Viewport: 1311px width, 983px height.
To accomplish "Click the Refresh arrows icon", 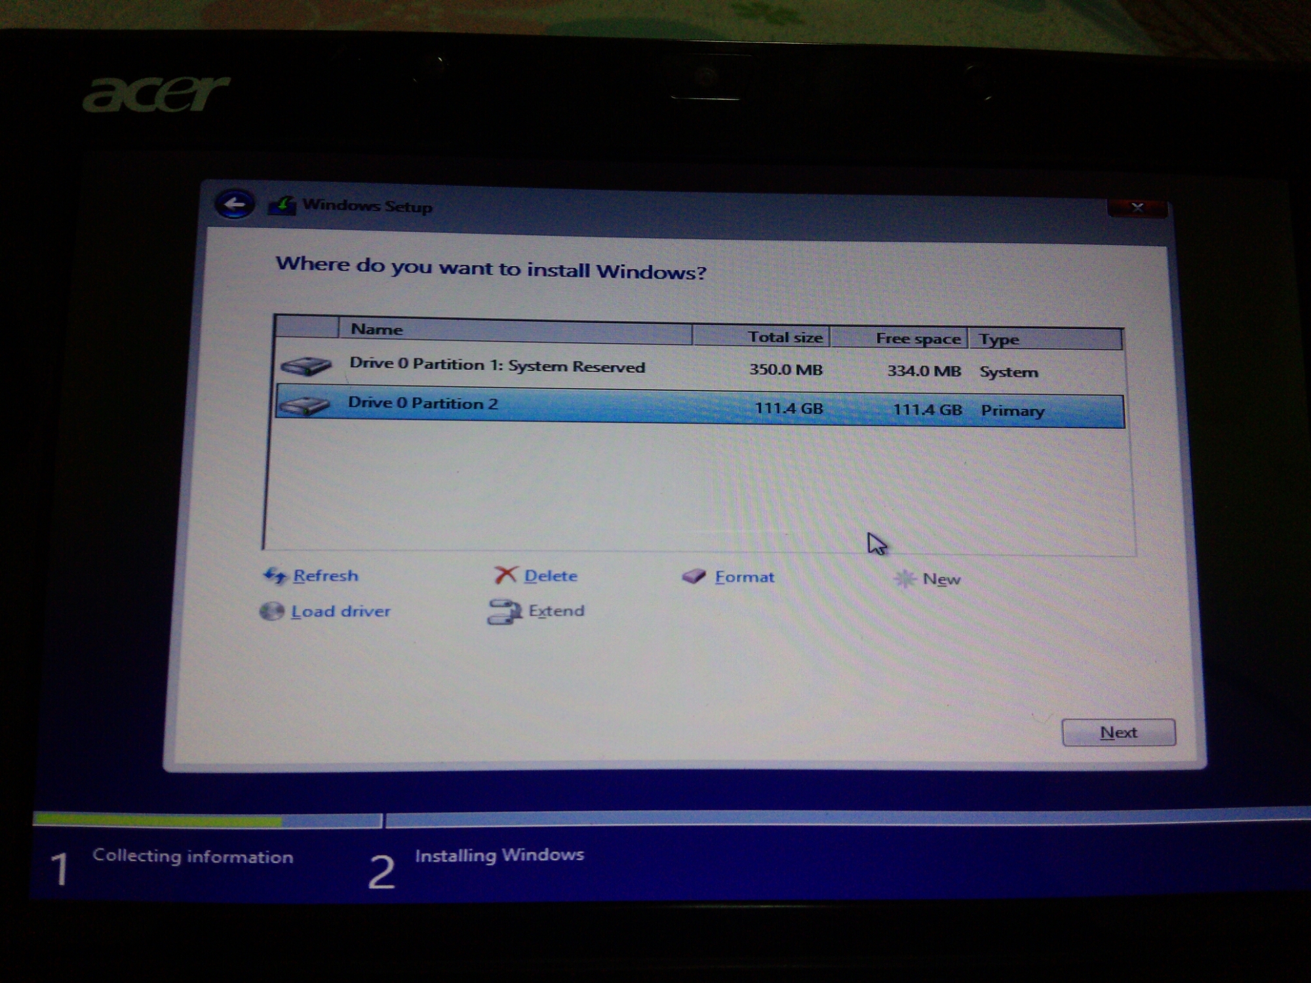I will (275, 575).
